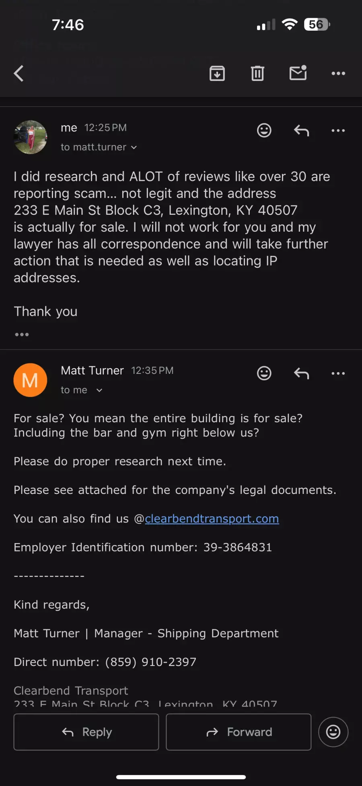The height and width of the screenshot is (786, 362).
Task: Open more options for Matt Turner's message
Action: pyautogui.click(x=338, y=373)
